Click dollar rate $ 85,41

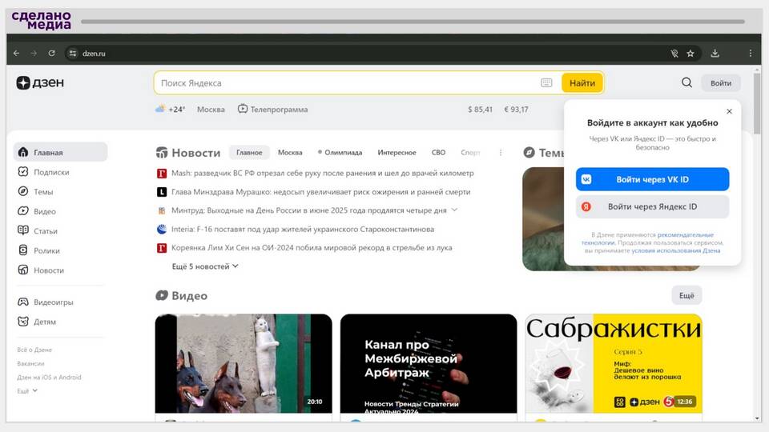pyautogui.click(x=480, y=110)
